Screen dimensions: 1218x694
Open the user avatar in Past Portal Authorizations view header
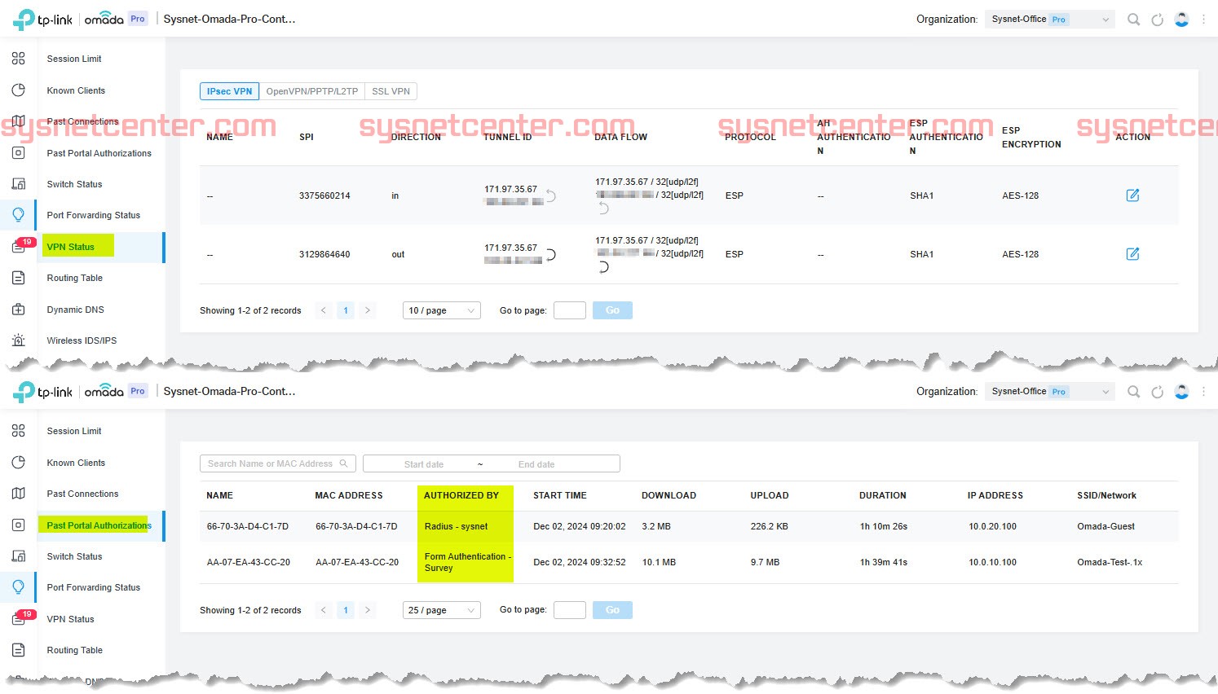[1181, 392]
